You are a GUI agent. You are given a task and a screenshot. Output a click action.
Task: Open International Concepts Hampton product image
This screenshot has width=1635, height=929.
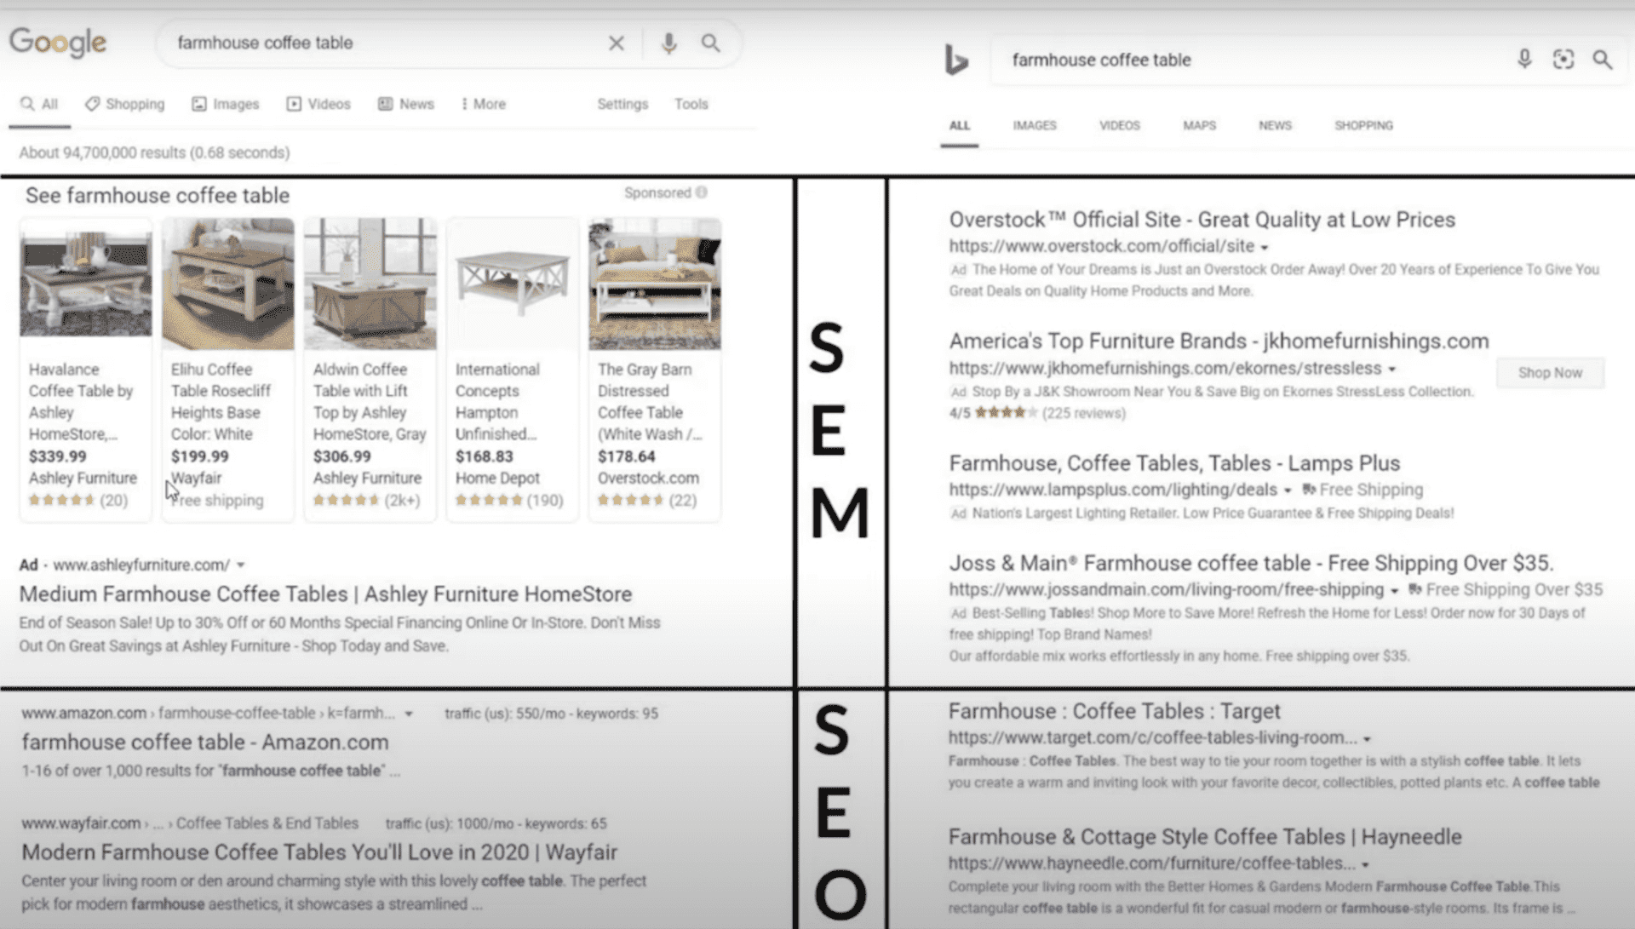(x=513, y=284)
